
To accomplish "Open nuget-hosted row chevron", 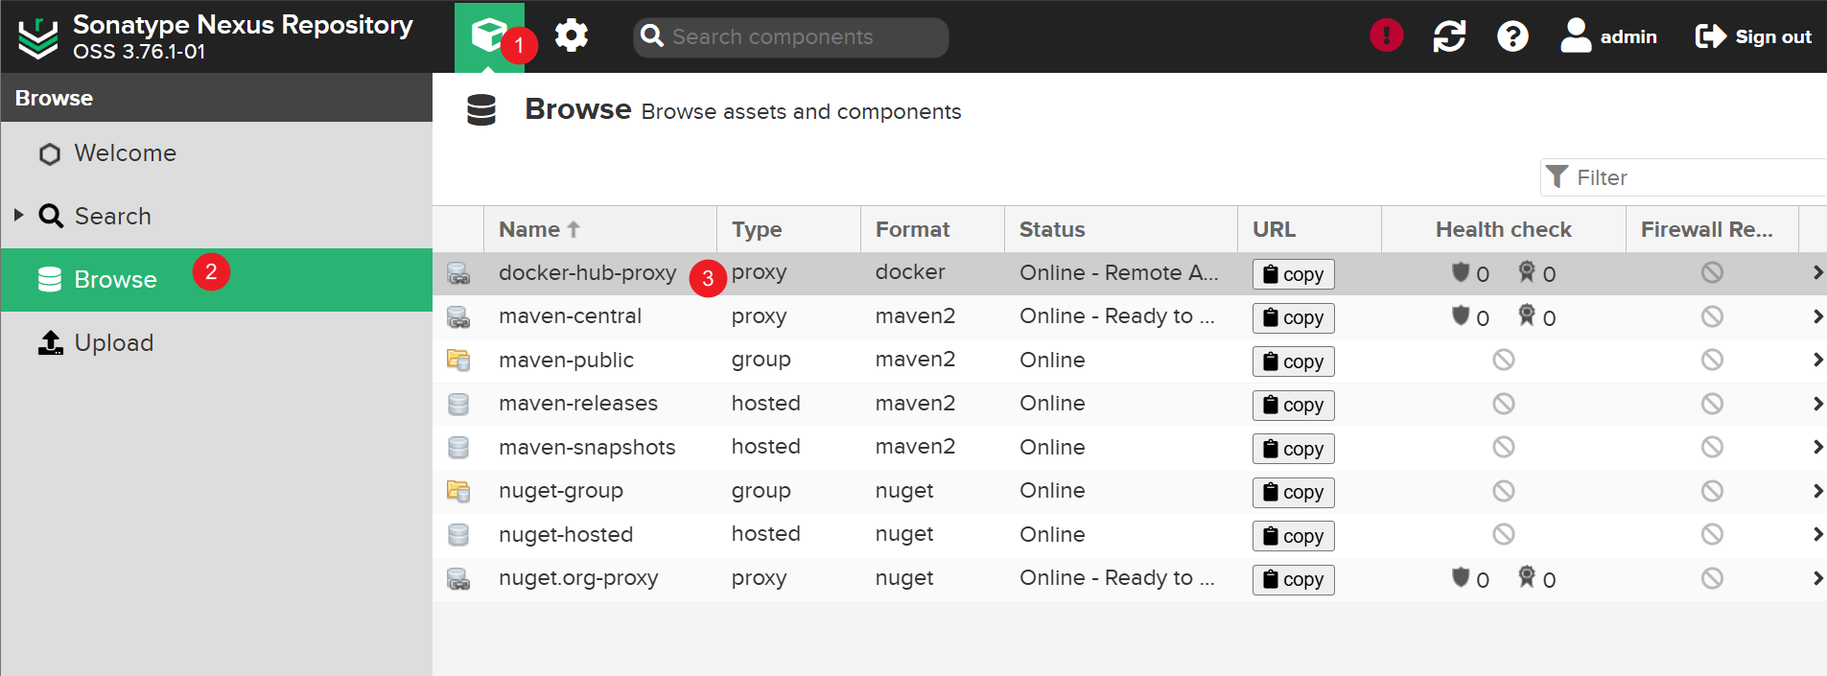I will pos(1817,534).
